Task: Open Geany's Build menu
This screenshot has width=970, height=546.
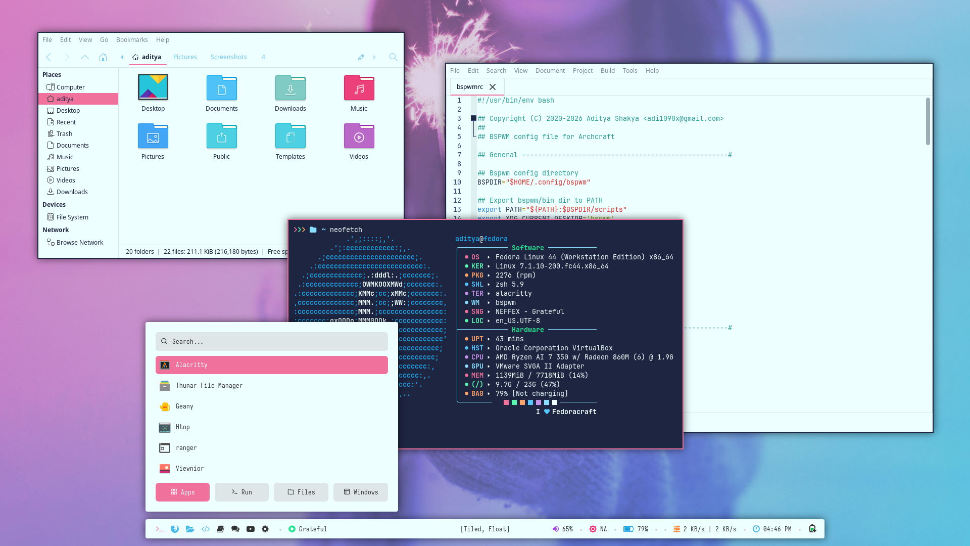Action: coord(608,70)
